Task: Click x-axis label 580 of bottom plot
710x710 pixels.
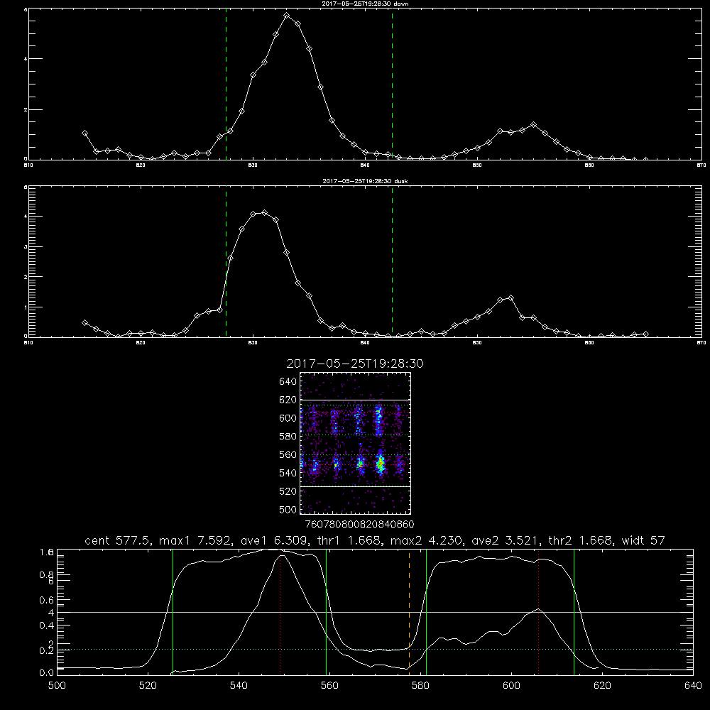Action: pyautogui.click(x=420, y=686)
